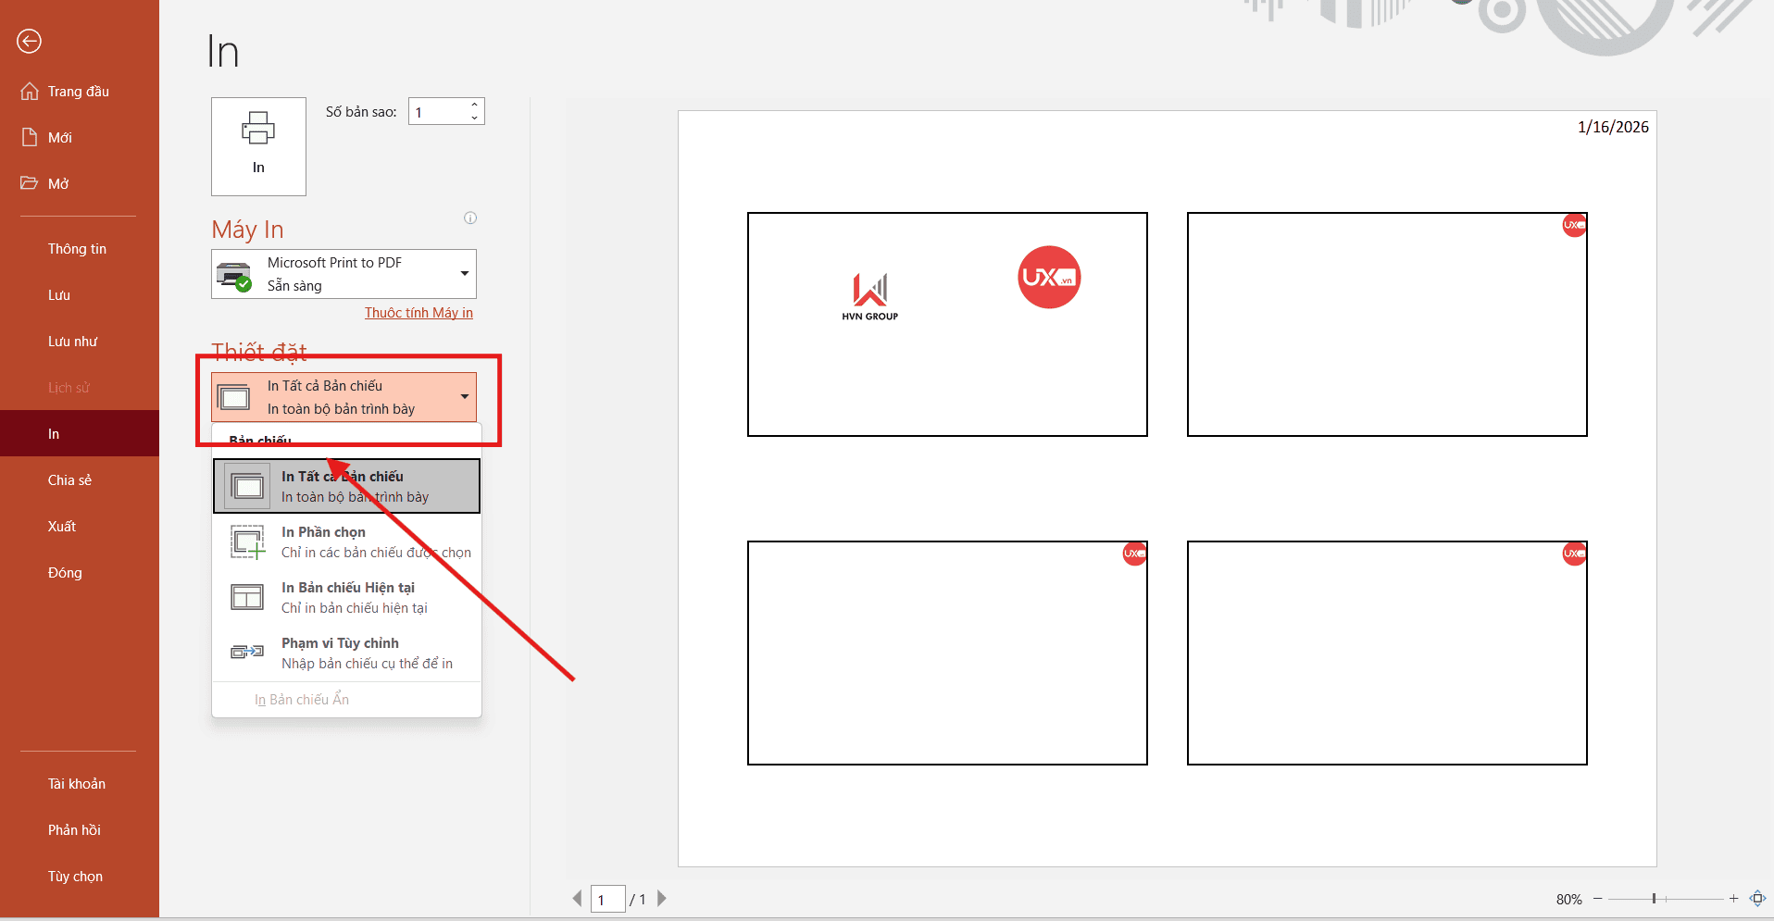Open the Xuất tab in sidebar
The height and width of the screenshot is (921, 1774).
pyautogui.click(x=62, y=527)
